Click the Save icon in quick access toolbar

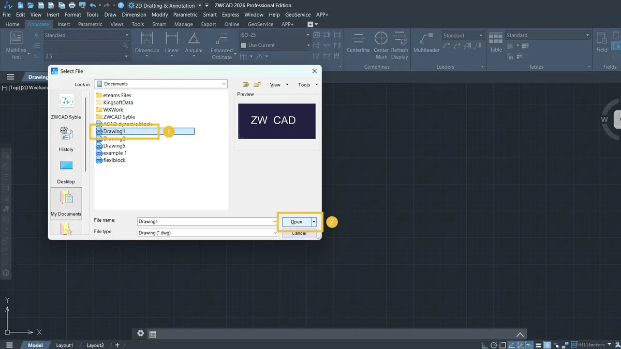pos(41,5)
